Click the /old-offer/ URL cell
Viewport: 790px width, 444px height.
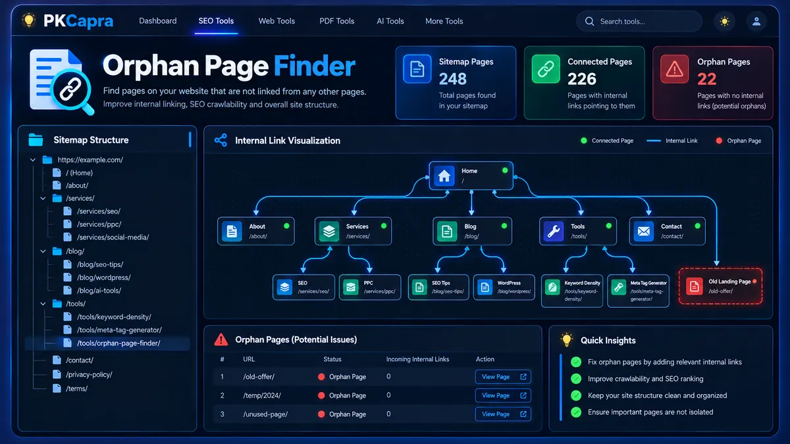click(x=258, y=377)
